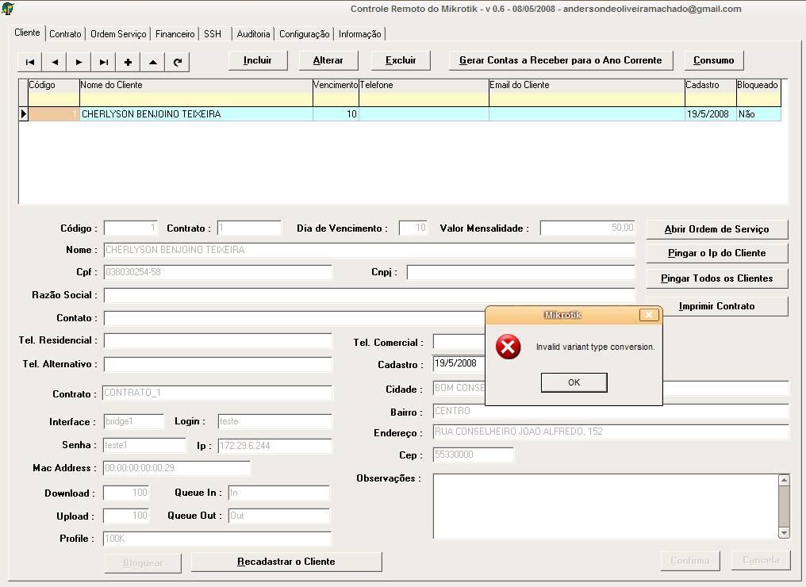Go to previous record arrow

(x=55, y=62)
